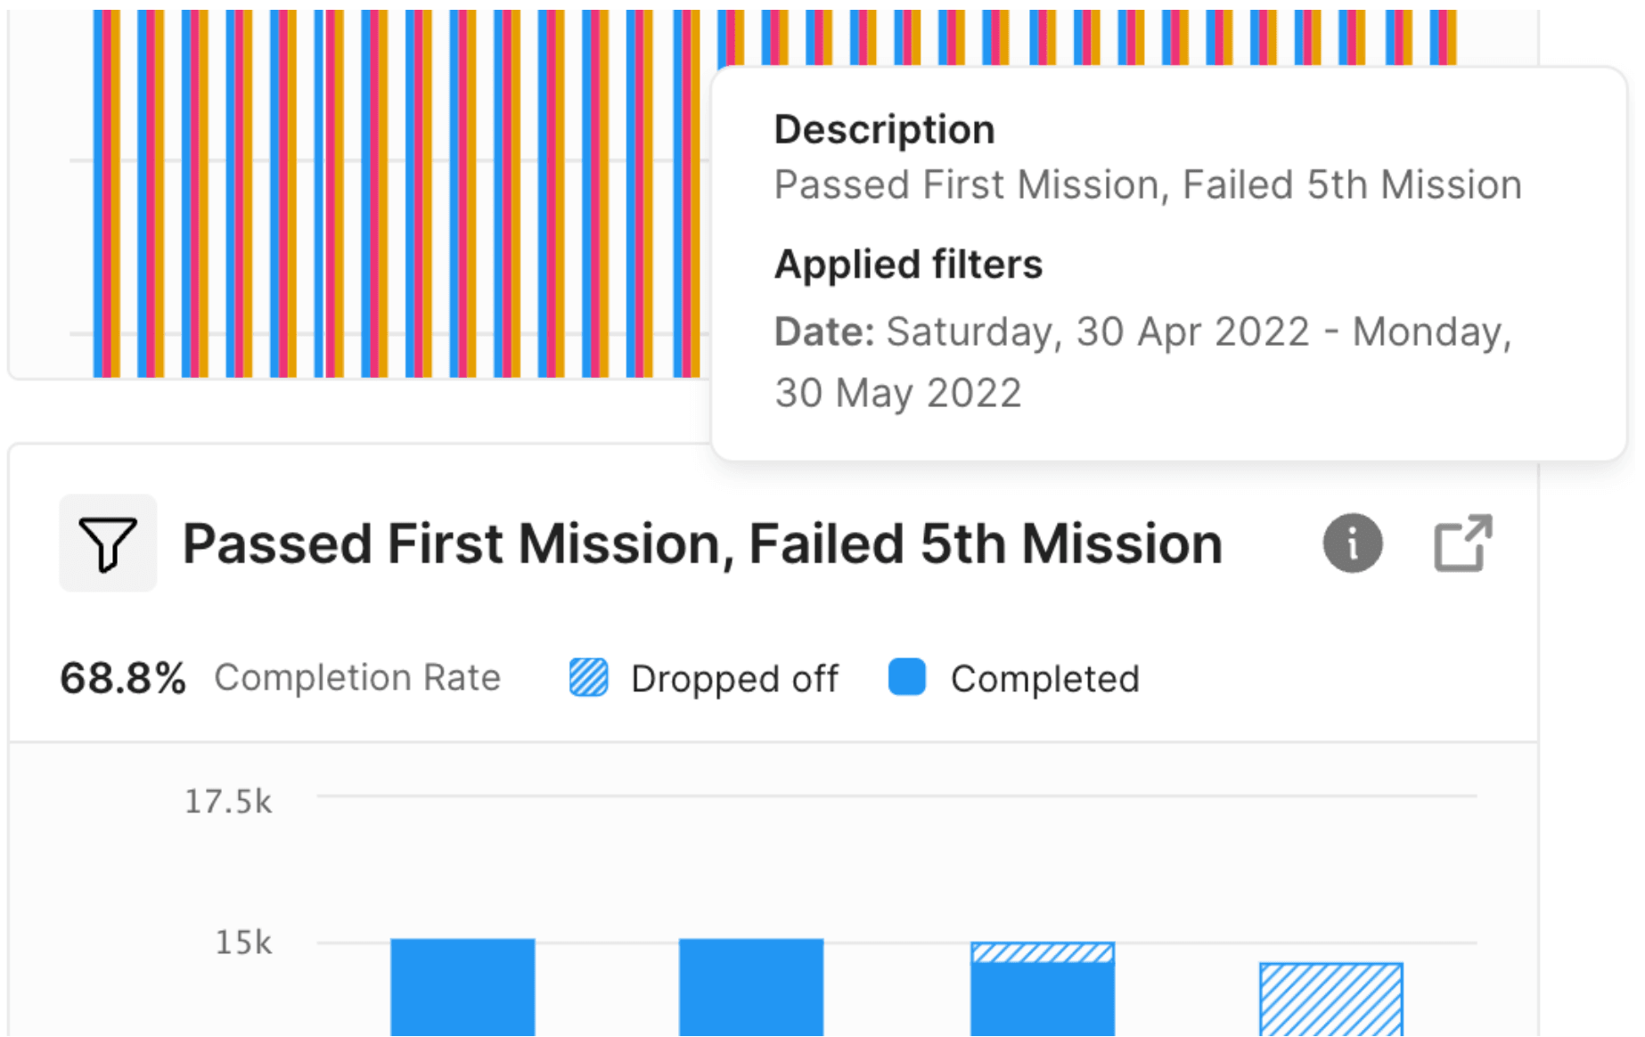Screen dimensions: 1645x1037
Task: Click the solid blue Completed legend swatch
Action: 907,678
